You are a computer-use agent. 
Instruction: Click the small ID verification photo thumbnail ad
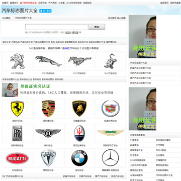[x=10, y=90]
